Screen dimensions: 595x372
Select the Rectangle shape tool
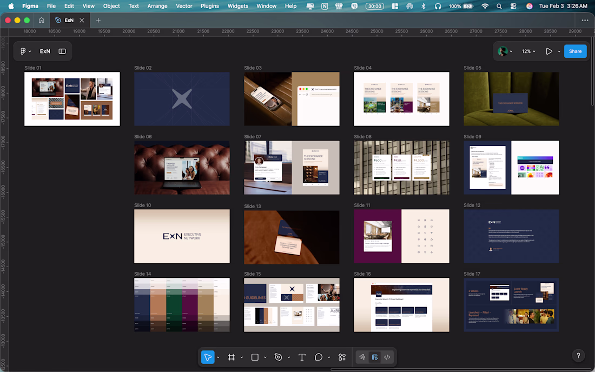255,357
